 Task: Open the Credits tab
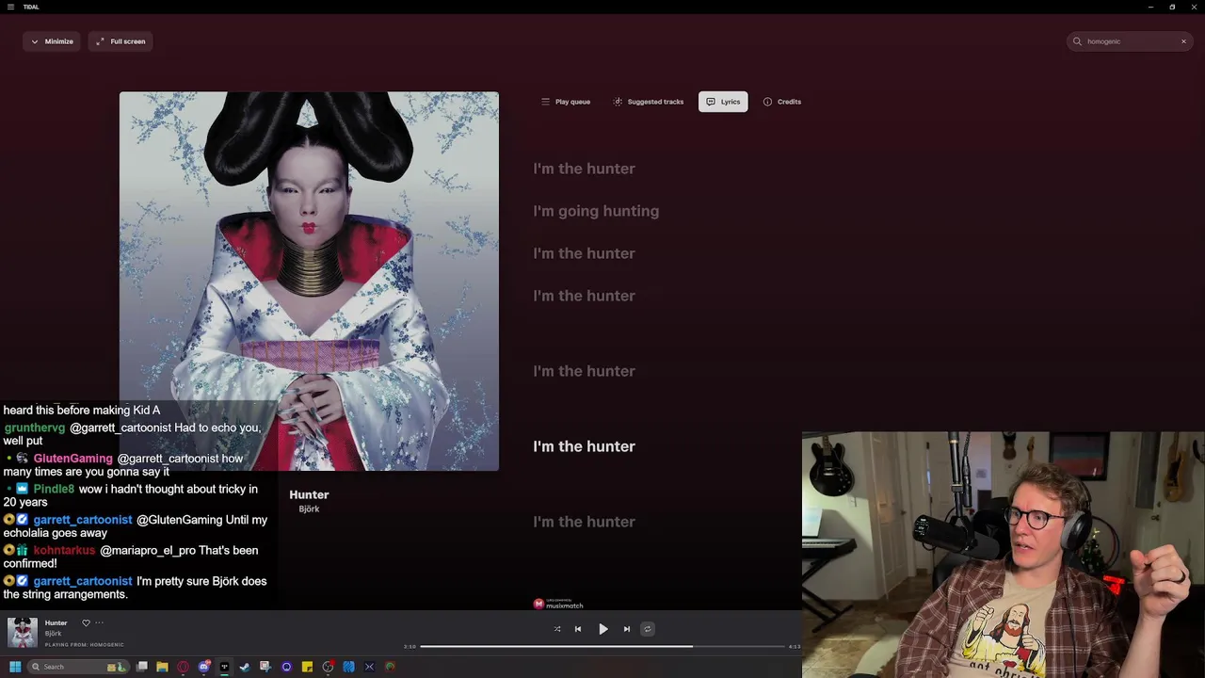(782, 102)
